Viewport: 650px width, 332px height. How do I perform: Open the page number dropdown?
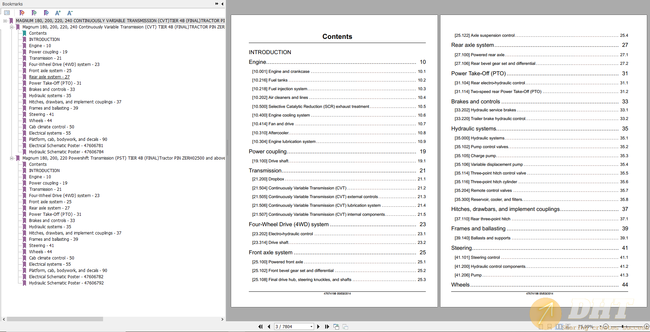(x=311, y=326)
